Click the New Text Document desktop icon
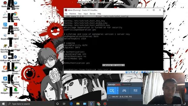188x106 pixels. point(16,81)
